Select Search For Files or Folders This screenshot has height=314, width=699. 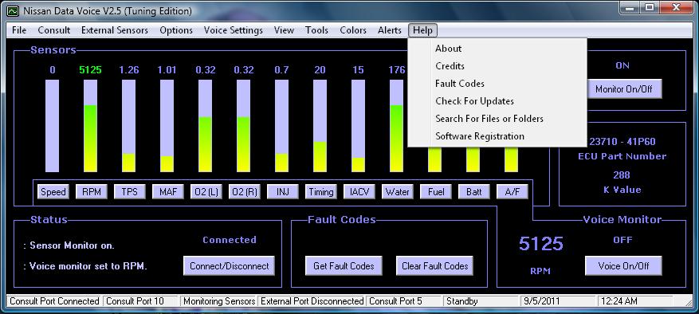coord(497,119)
